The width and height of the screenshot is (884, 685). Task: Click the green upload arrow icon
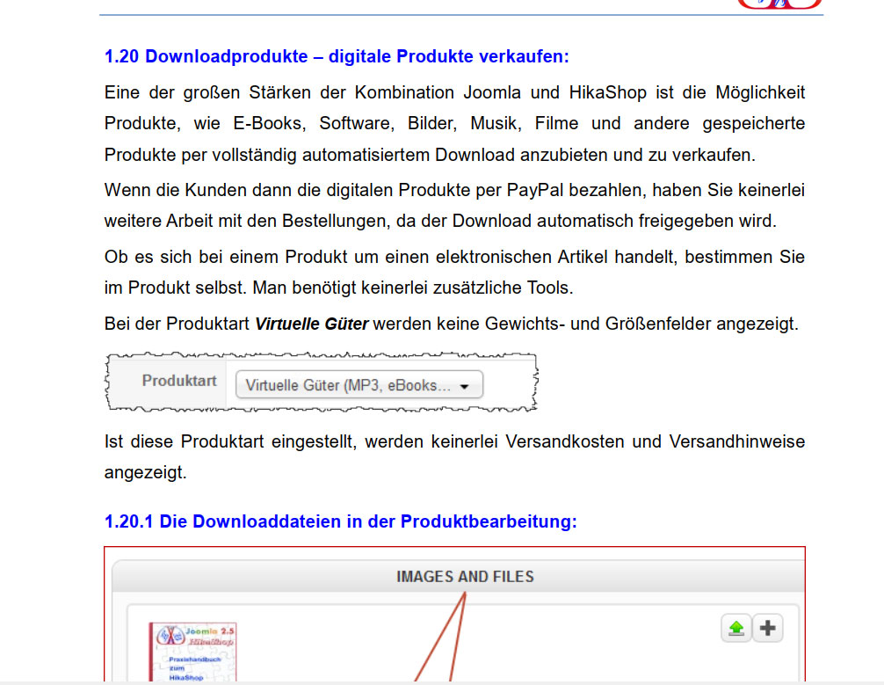click(x=735, y=628)
